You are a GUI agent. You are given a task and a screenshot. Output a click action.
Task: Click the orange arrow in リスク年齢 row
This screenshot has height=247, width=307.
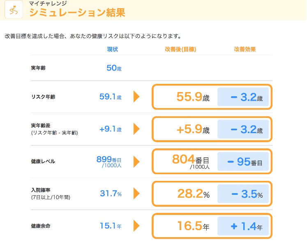click(x=136, y=97)
